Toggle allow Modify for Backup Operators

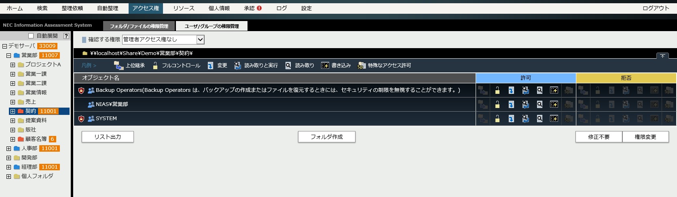pos(511,90)
